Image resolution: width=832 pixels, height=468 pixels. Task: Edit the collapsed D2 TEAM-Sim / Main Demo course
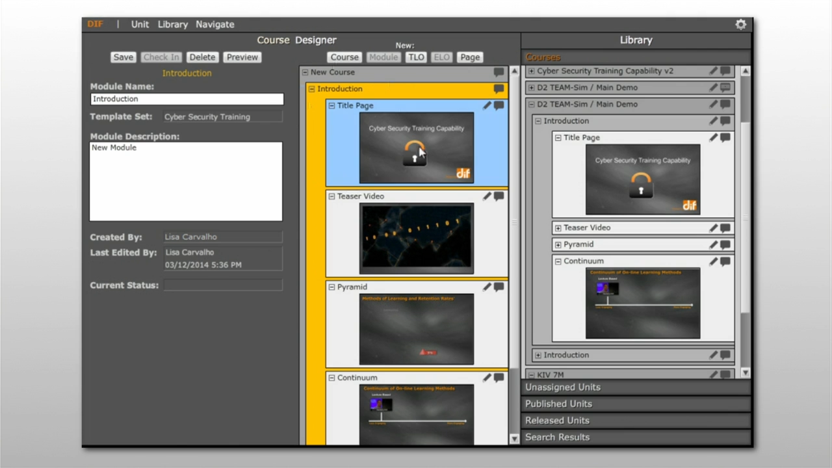(713, 88)
